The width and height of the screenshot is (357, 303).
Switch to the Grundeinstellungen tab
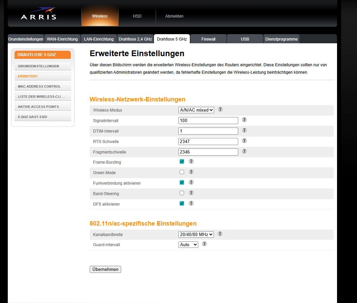pos(26,39)
